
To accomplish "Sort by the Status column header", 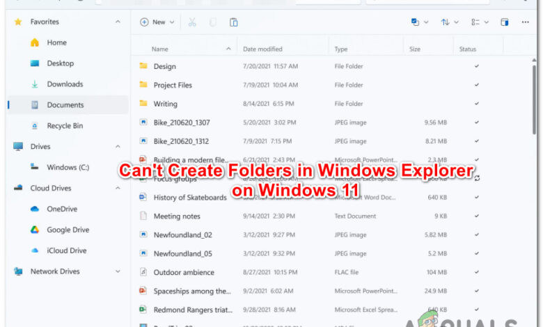I will [468, 49].
